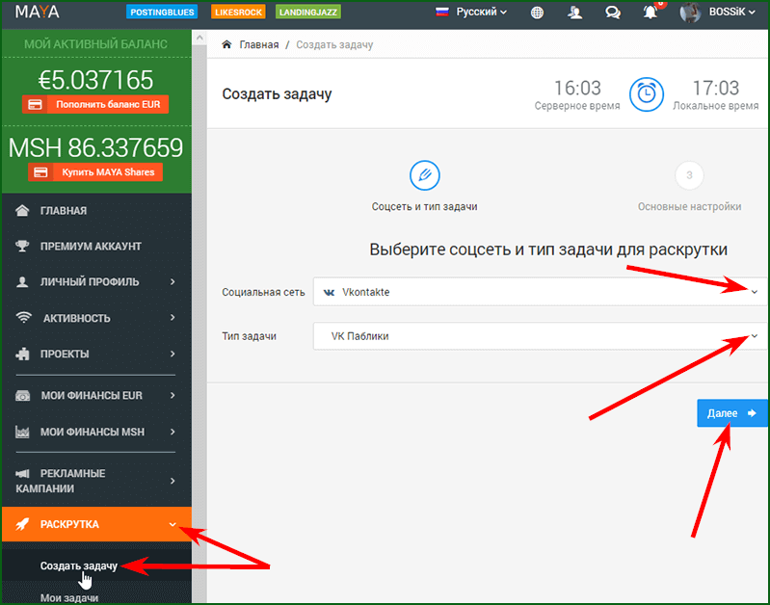Open POSTINGBLUES link
Image resolution: width=770 pixels, height=605 pixels.
tap(162, 12)
